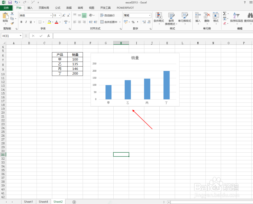This screenshot has height=204, width=253.
Task: Switch to the 插入 ribbon tab
Action: [x=30, y=8]
